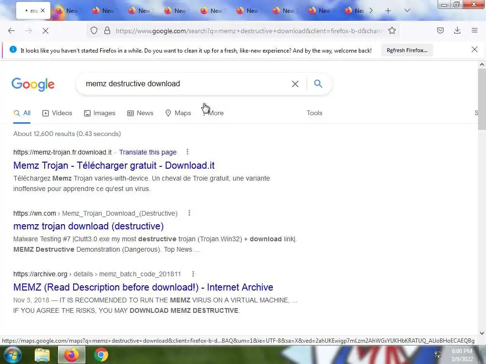Open options for archive.org result

(193, 274)
